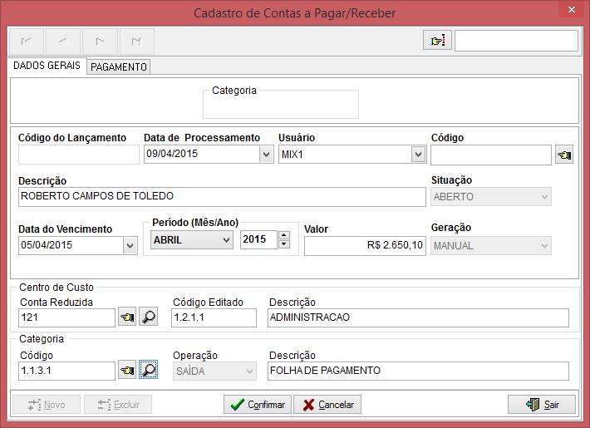
Task: Increase the year with the up spinner arrow
Action: point(284,235)
